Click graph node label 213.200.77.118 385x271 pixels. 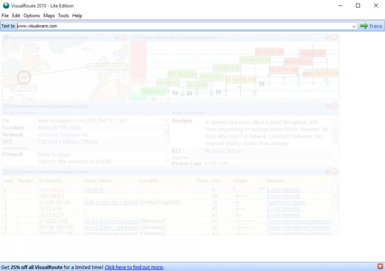[x=255, y=60]
